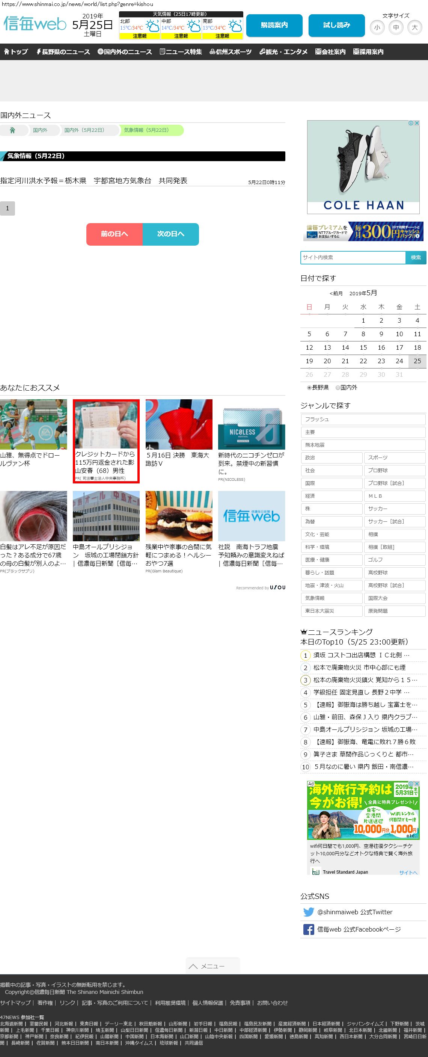
Task: Set font size to large (大)
Action: point(415,27)
